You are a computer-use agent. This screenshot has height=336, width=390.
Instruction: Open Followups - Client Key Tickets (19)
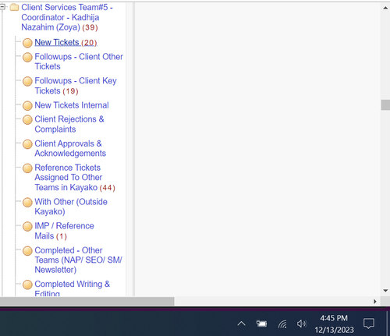(x=76, y=86)
